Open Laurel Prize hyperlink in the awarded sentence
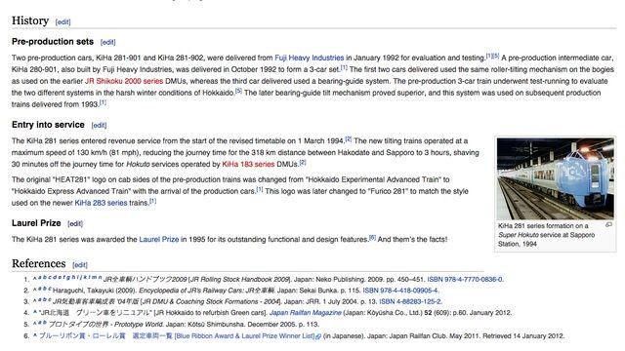Screen dimensions: 625x351 click(x=158, y=239)
